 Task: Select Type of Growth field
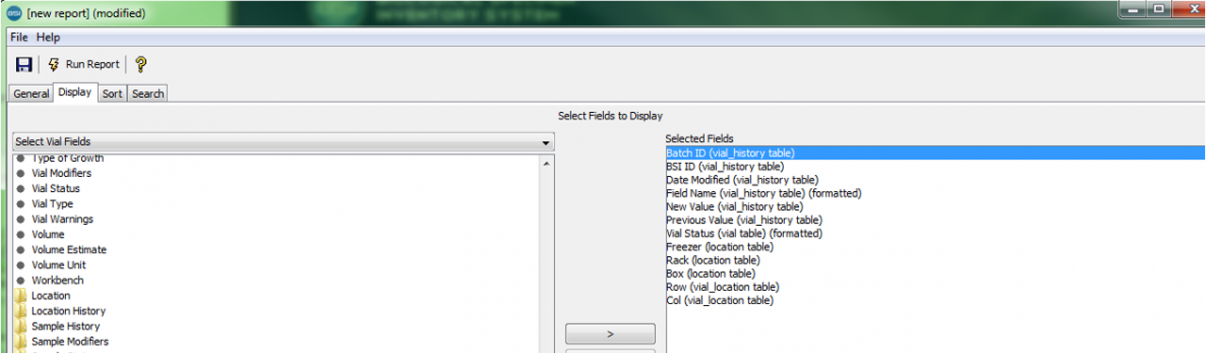pyautogui.click(x=67, y=158)
